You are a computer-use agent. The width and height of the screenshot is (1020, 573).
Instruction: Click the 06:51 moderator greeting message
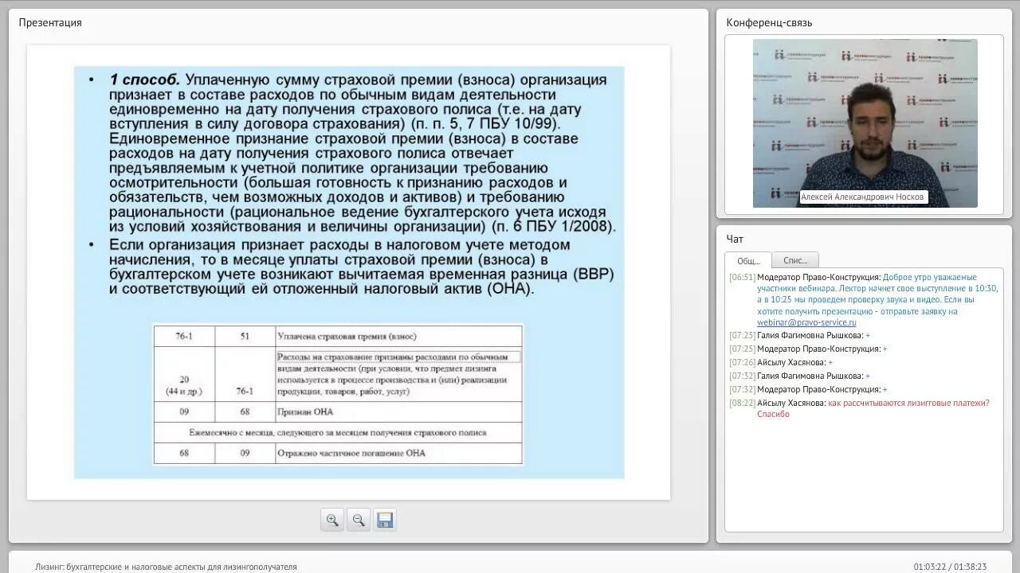click(x=864, y=300)
